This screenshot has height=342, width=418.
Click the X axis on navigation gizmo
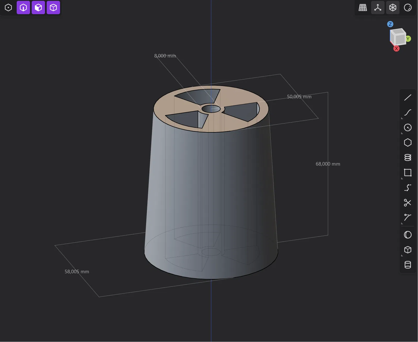[x=396, y=49]
